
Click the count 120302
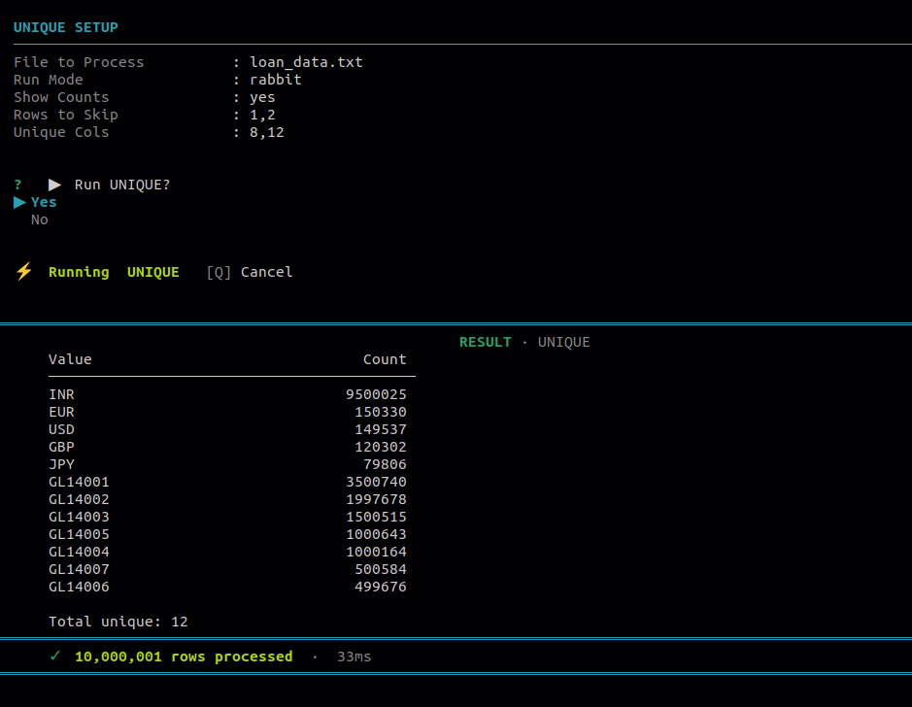click(381, 447)
